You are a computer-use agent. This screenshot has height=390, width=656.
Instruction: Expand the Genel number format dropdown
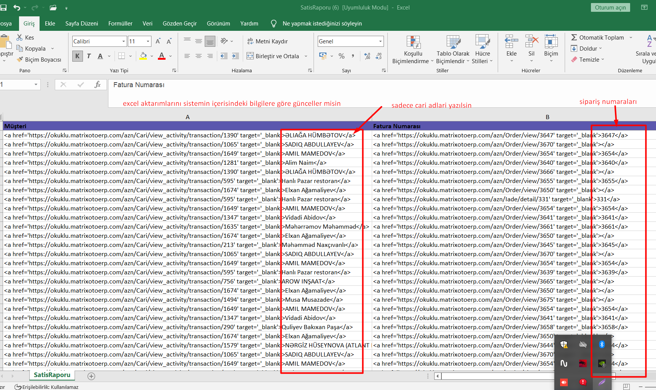(380, 41)
